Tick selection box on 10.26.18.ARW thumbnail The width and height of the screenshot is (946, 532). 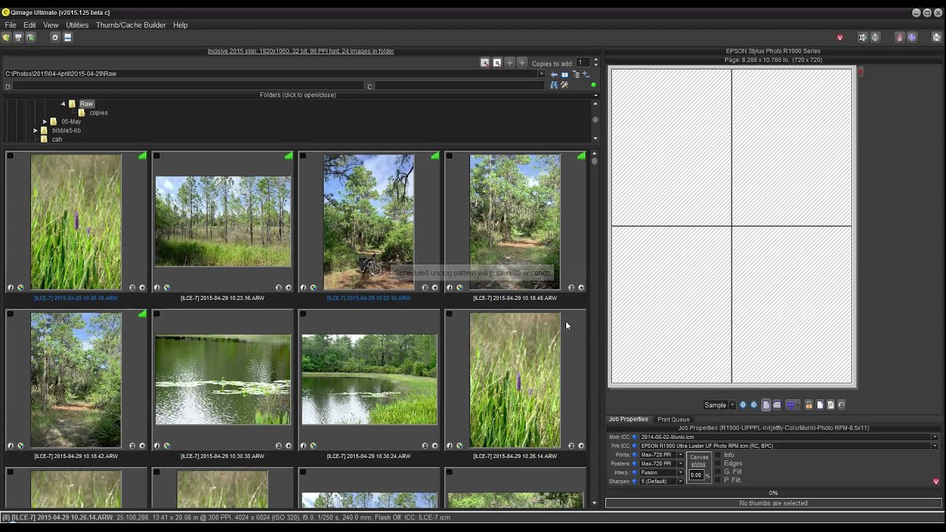click(10, 156)
